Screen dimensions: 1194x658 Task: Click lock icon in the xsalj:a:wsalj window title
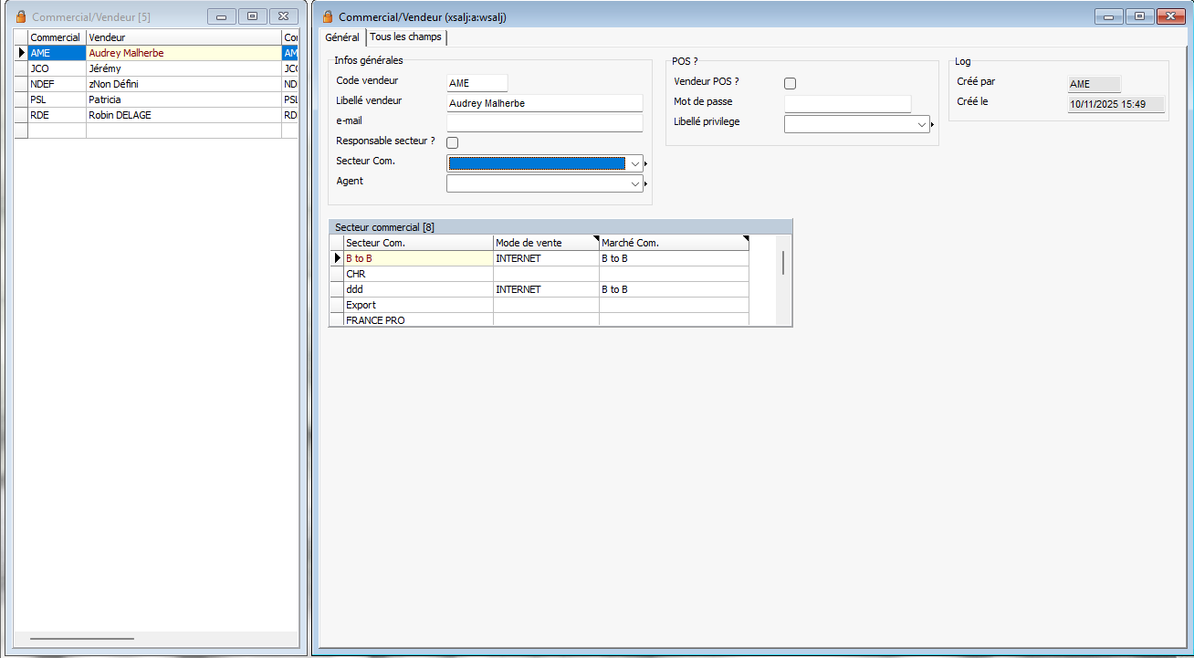point(328,16)
